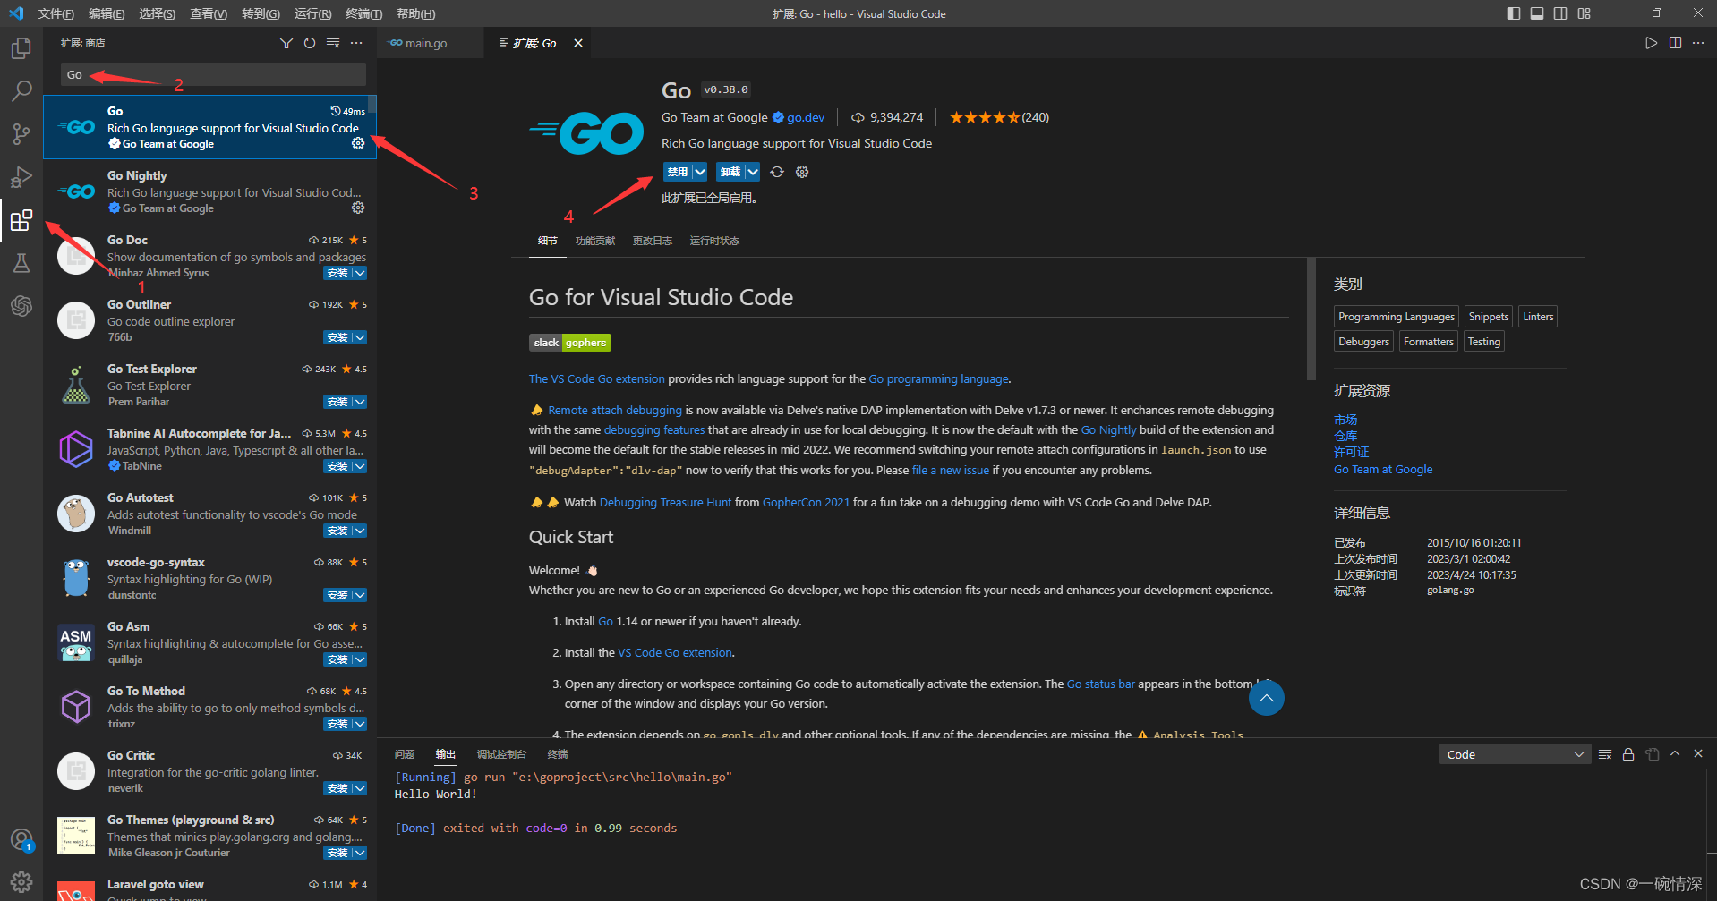Close the 扩展 Go editor tab
The image size is (1717, 901).
tap(578, 43)
